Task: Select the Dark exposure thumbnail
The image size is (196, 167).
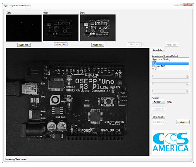Action: coord(24,28)
